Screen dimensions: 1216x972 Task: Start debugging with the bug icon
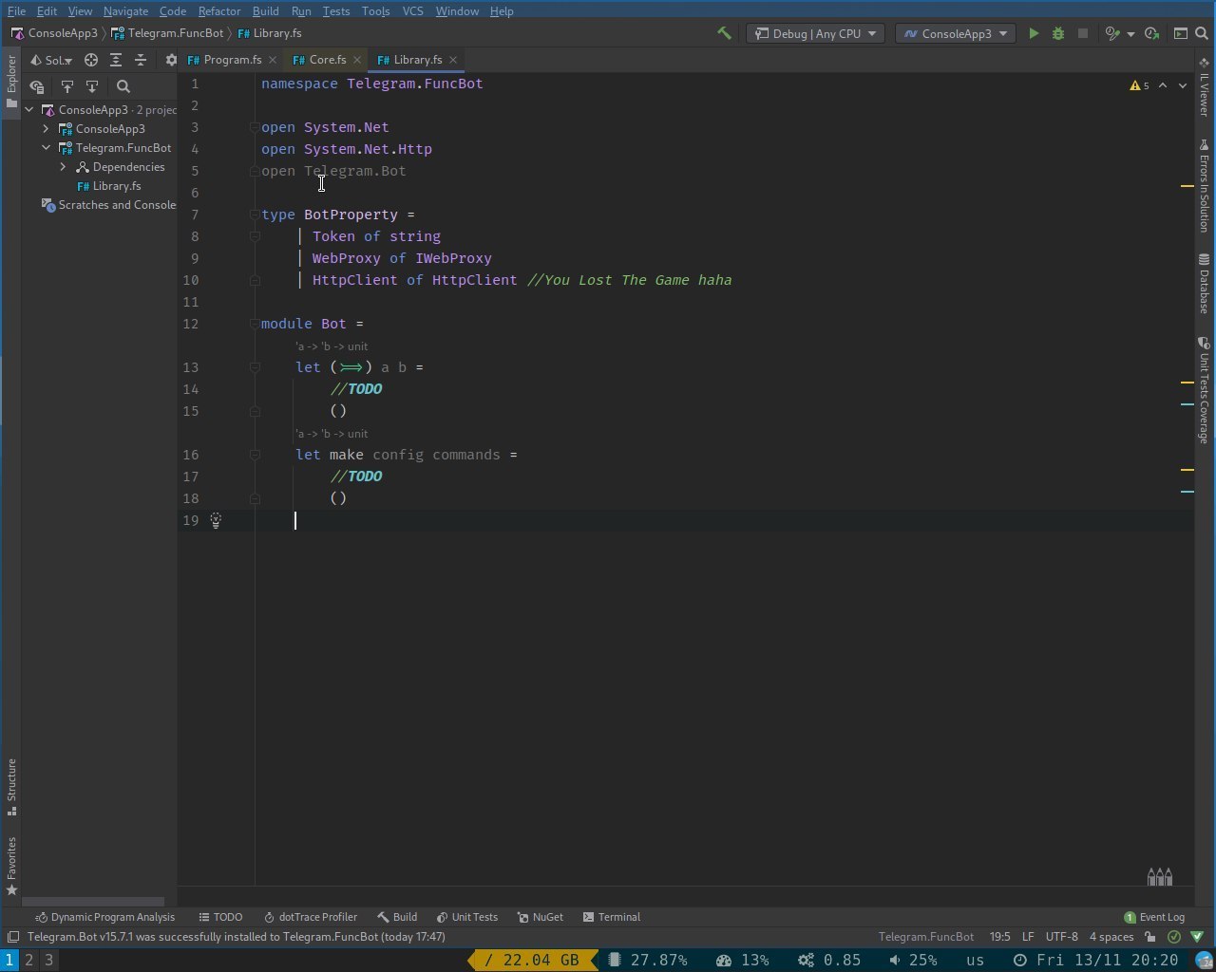pyautogui.click(x=1058, y=33)
